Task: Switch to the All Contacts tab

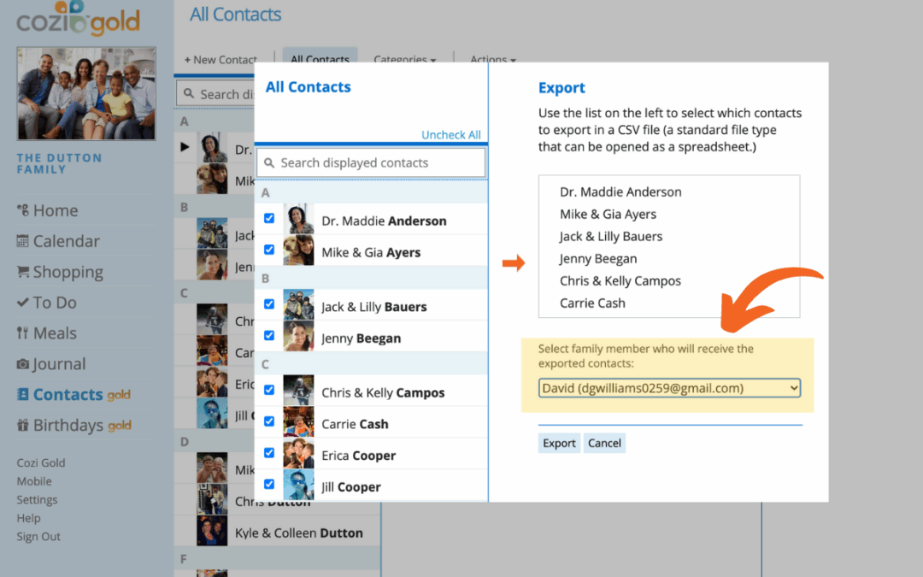Action: pos(320,56)
